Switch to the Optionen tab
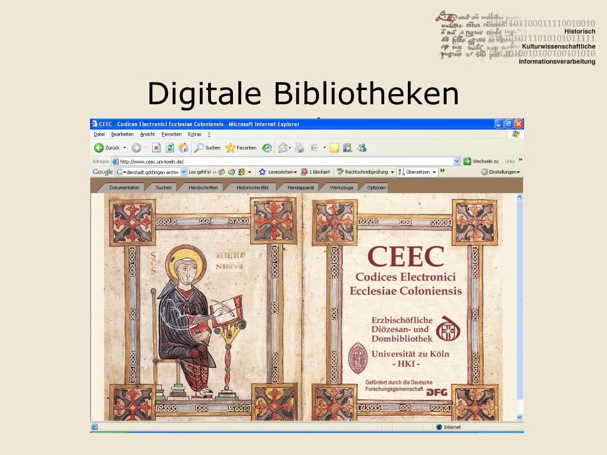The height and width of the screenshot is (455, 607). coord(376,188)
